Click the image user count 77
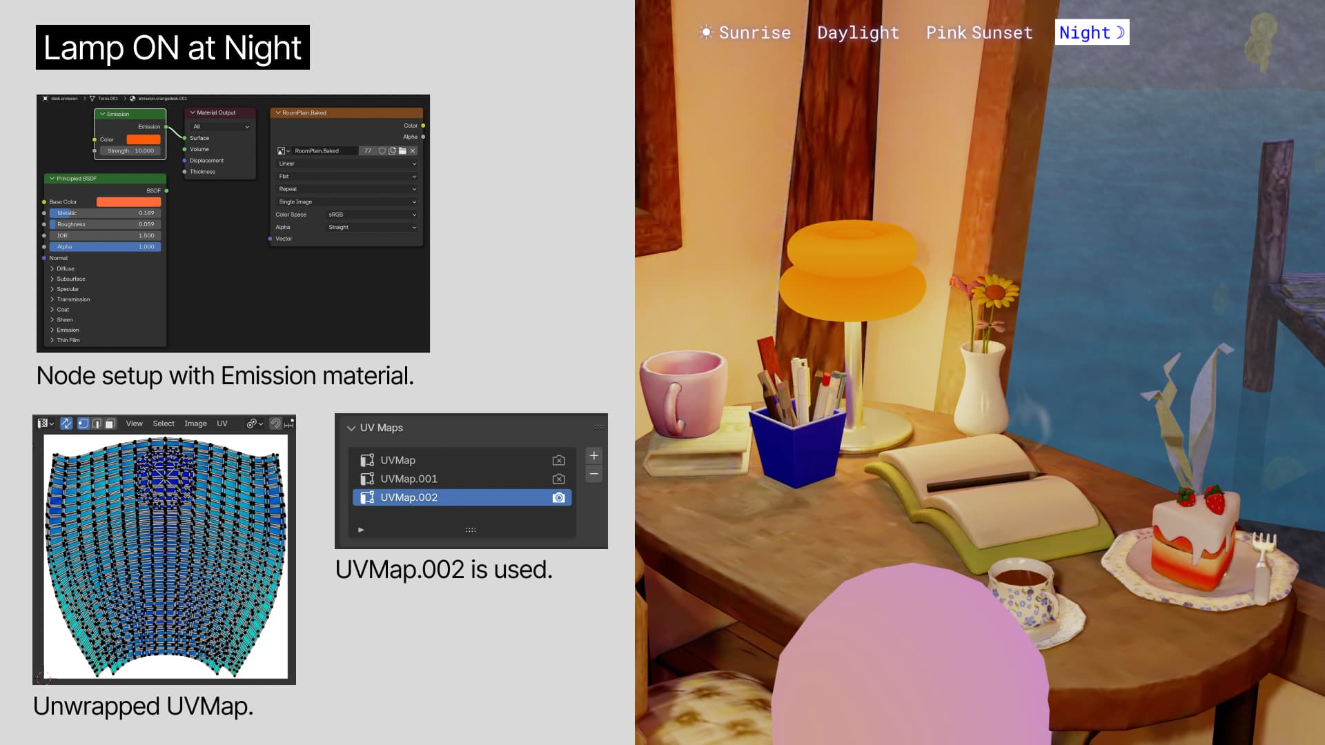Viewport: 1325px width, 745px height. point(368,150)
